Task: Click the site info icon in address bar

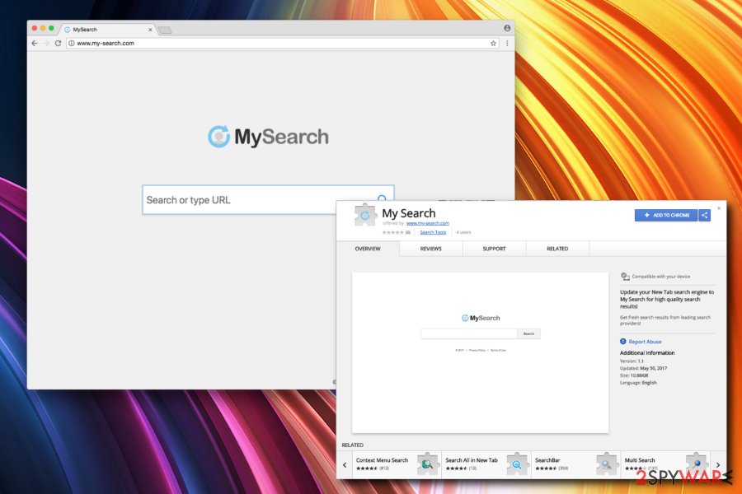Action: [x=72, y=43]
